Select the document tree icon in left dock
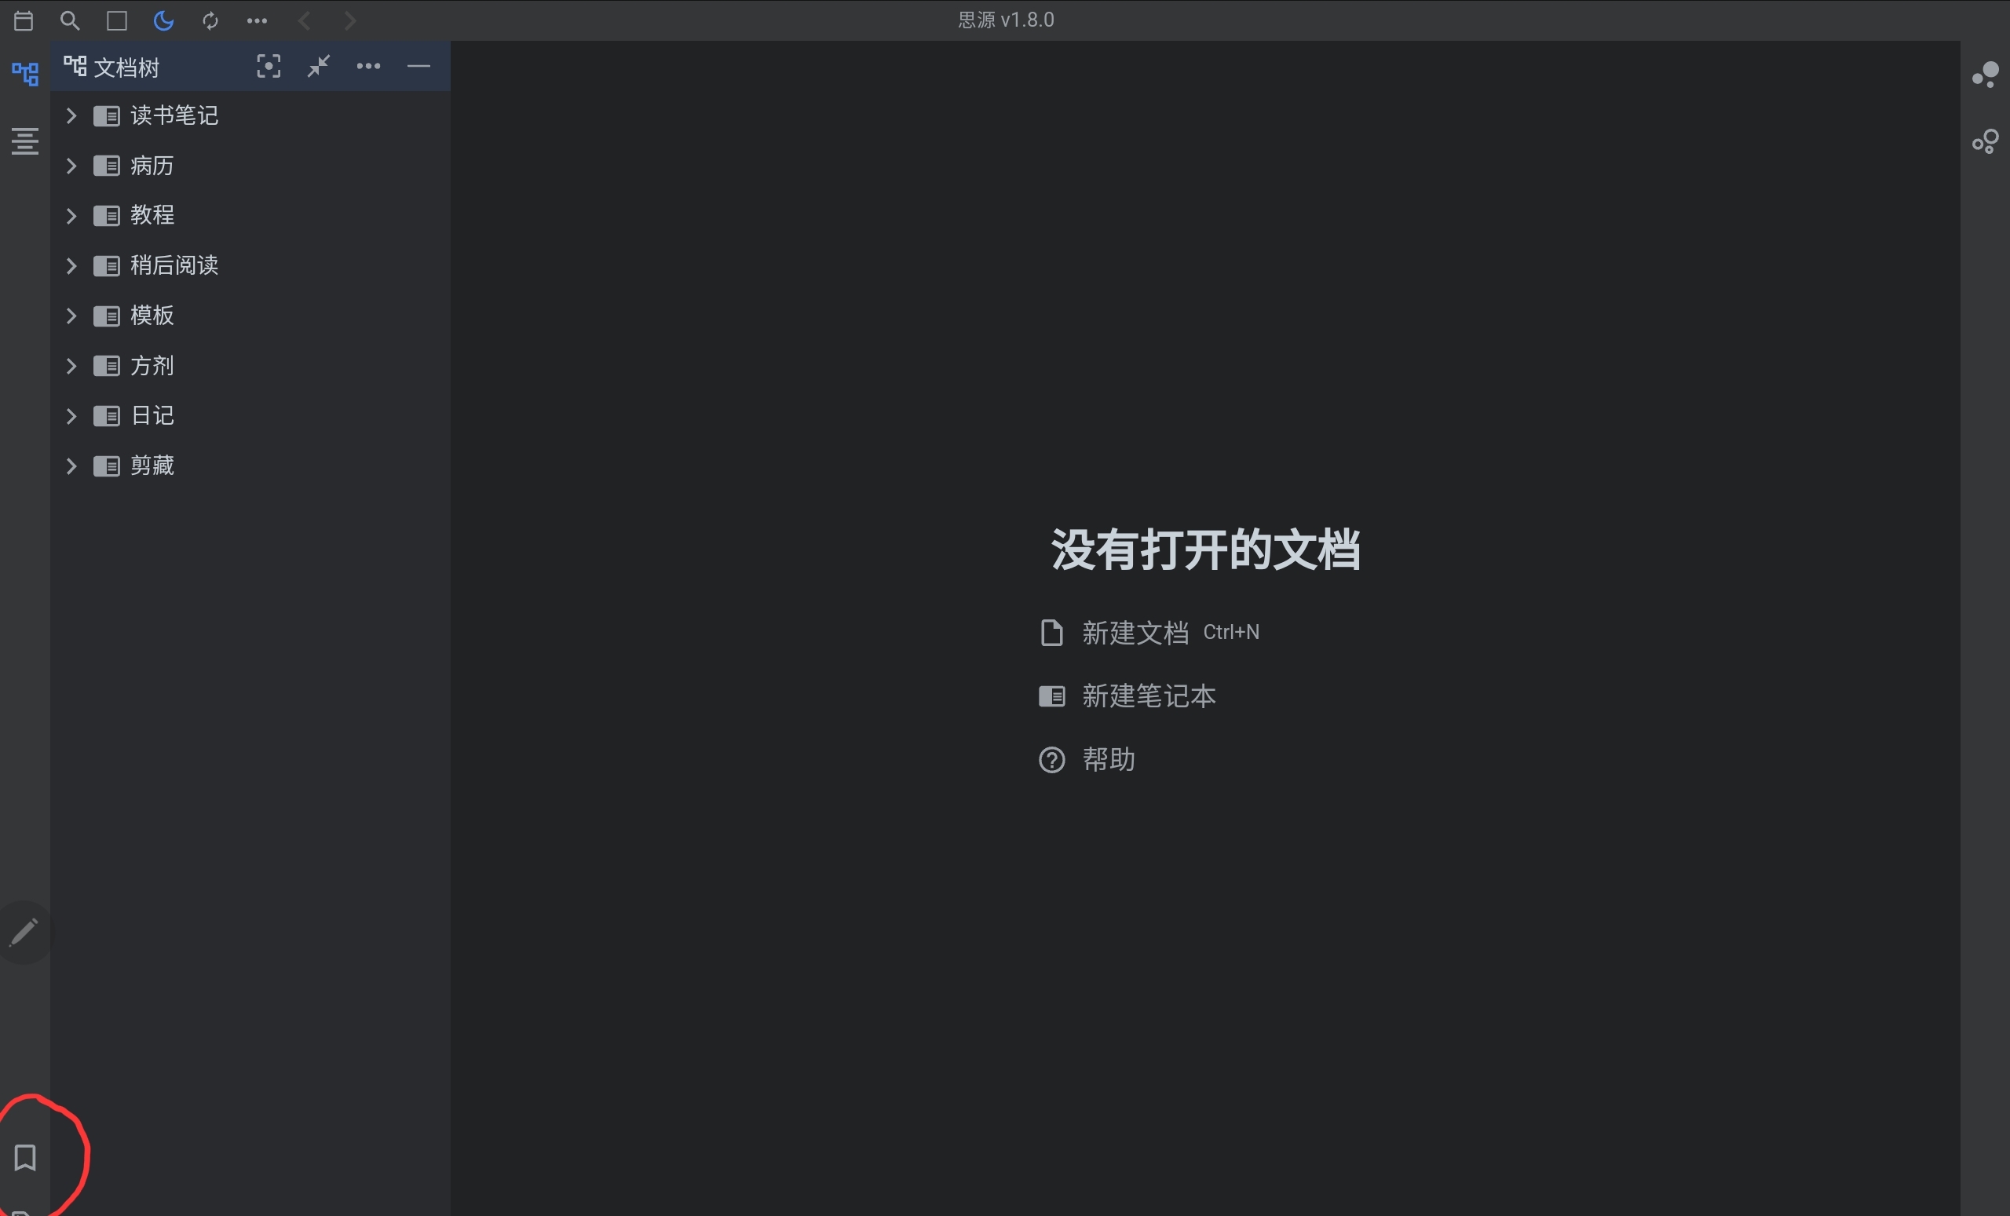This screenshot has height=1216, width=2010. tap(24, 74)
